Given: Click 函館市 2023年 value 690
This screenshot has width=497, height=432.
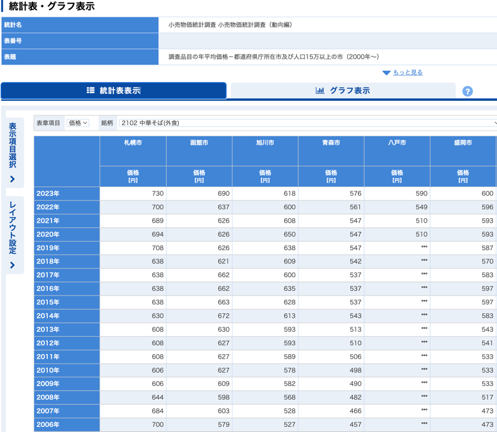Looking at the screenshot, I should coord(223,193).
